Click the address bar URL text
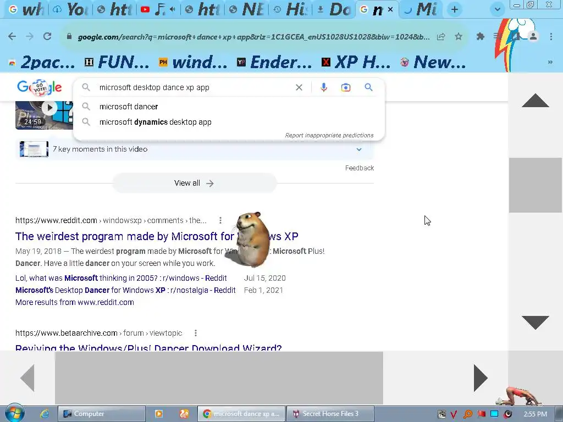The image size is (563, 422). [x=253, y=37]
